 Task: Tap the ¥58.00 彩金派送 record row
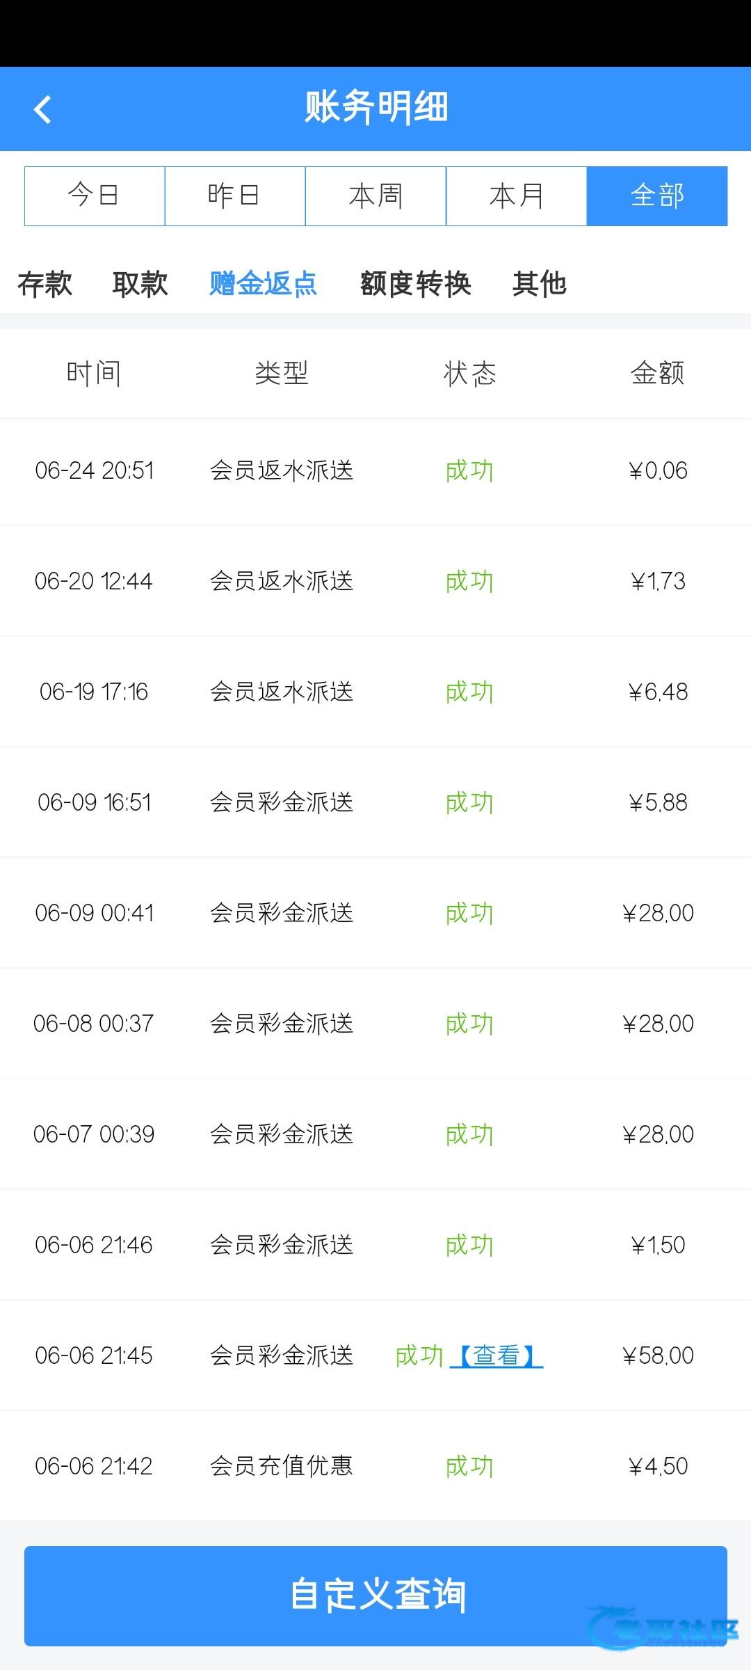(282, 1355)
